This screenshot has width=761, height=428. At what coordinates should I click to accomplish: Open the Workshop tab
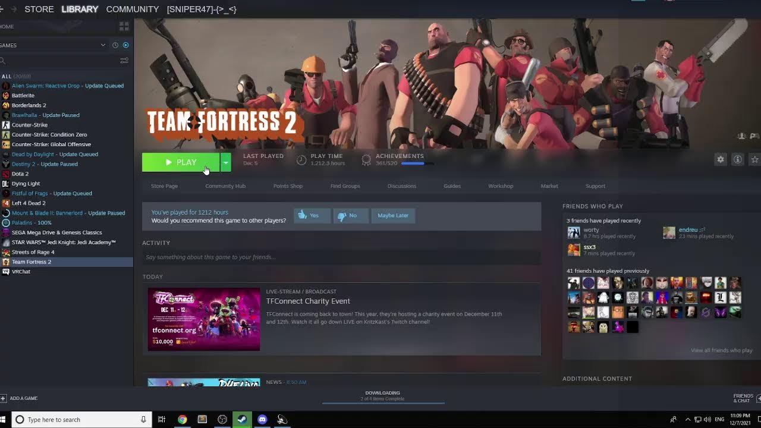[501, 186]
